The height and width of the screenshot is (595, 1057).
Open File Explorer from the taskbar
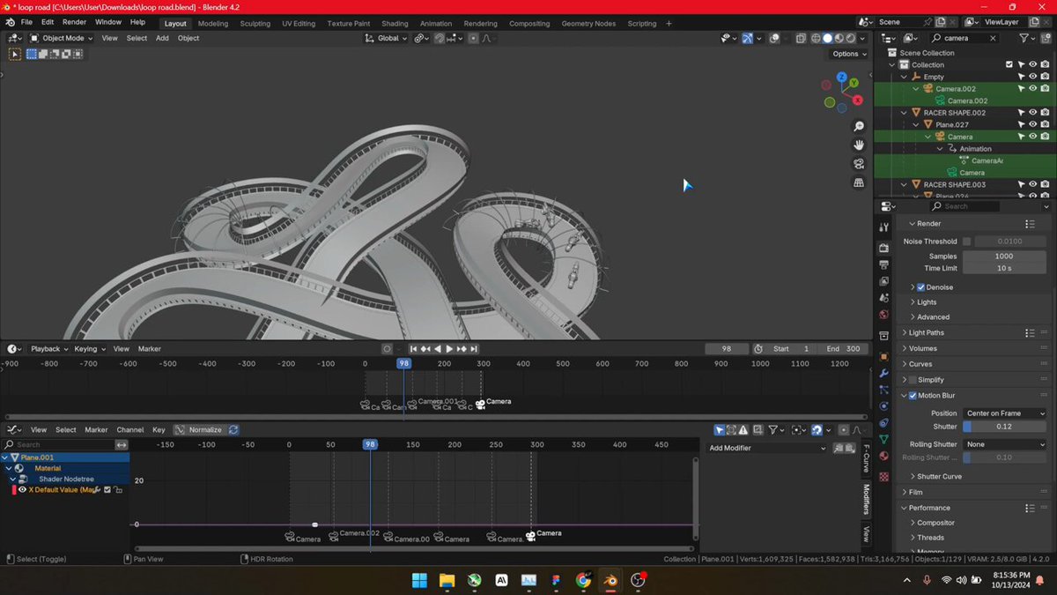(x=447, y=580)
